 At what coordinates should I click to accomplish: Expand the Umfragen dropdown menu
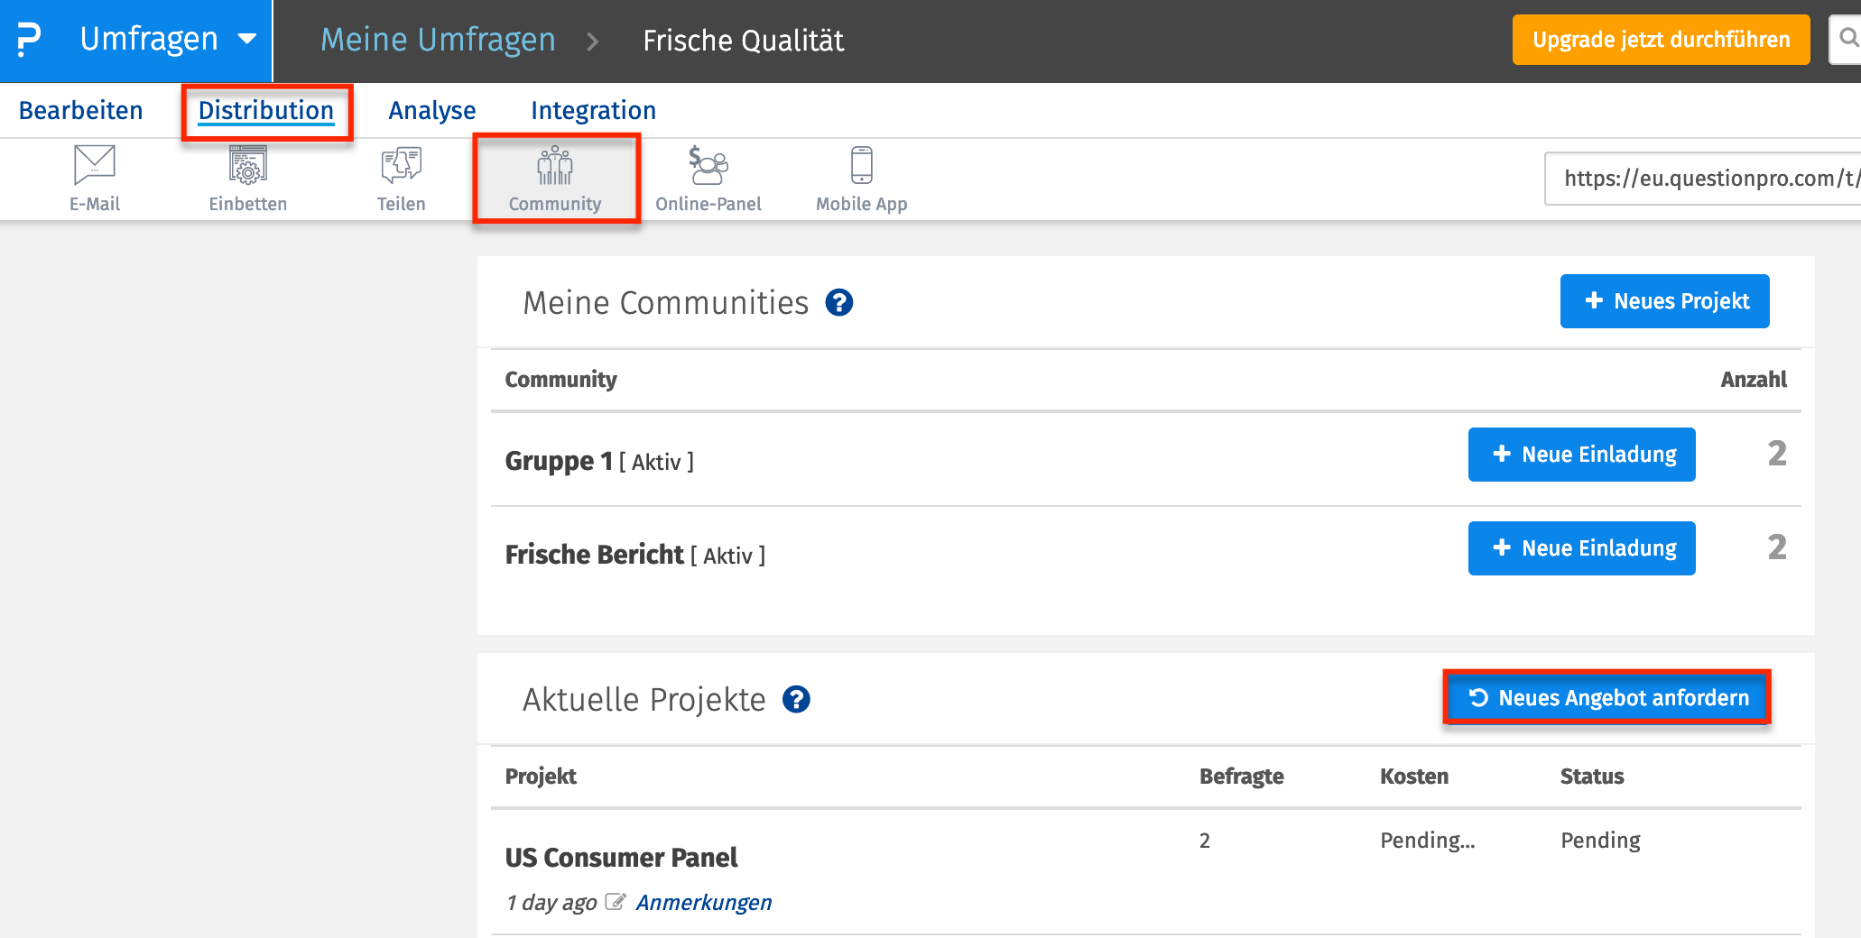click(x=246, y=39)
